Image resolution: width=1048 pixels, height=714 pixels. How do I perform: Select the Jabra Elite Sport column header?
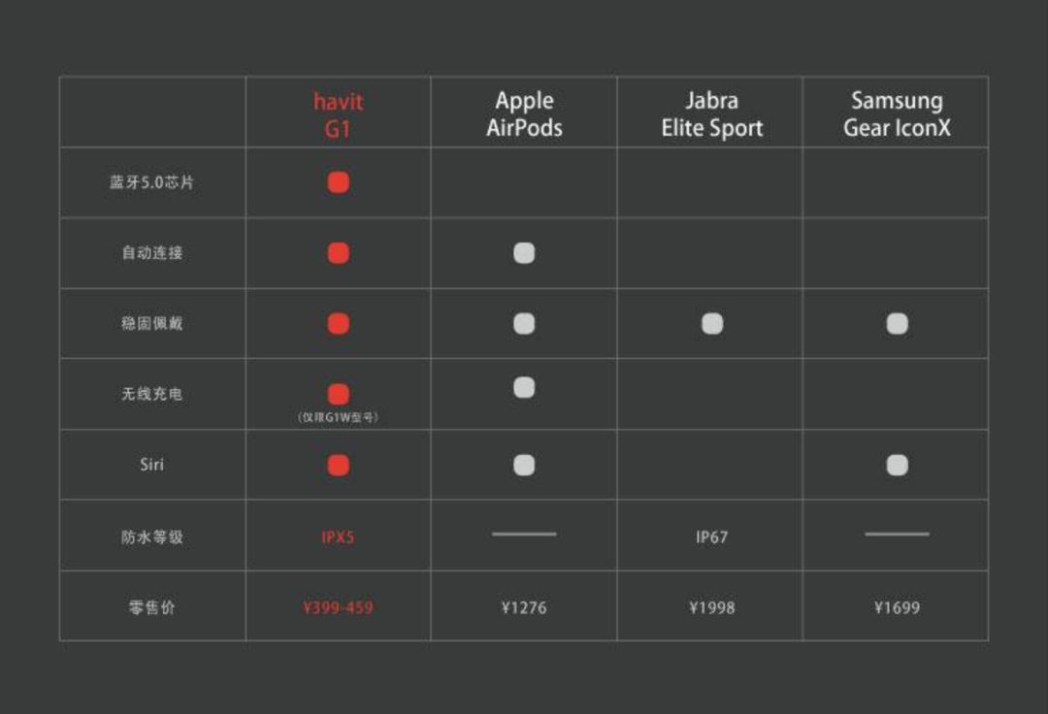712,114
